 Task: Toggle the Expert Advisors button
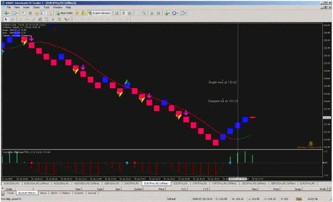(100, 13)
